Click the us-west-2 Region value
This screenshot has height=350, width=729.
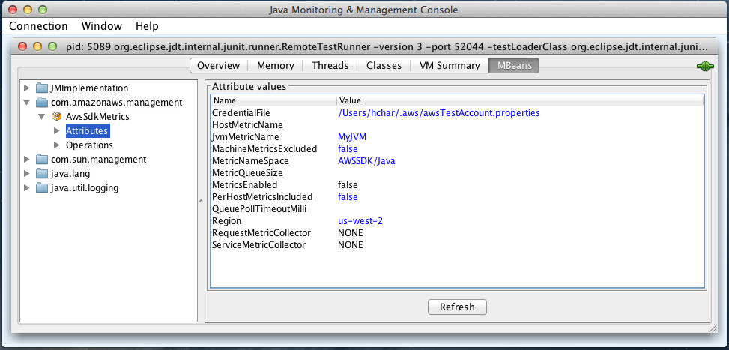pos(360,221)
